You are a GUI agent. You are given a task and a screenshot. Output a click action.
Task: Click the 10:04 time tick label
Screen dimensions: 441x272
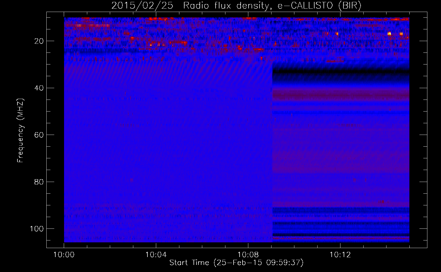point(156,255)
